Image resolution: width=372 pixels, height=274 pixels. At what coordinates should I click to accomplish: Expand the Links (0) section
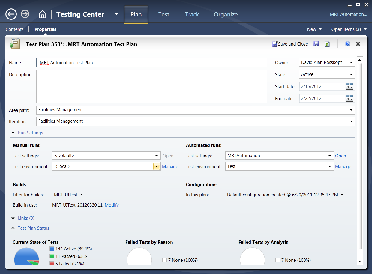click(13, 218)
